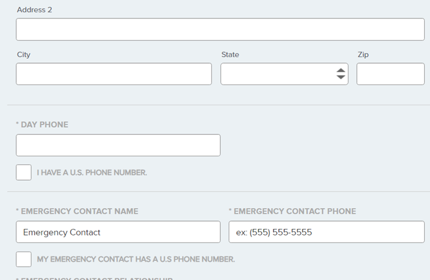Click the '* EMERGENCY CONTACT NAME' label
The image size is (430, 280).
click(x=77, y=211)
